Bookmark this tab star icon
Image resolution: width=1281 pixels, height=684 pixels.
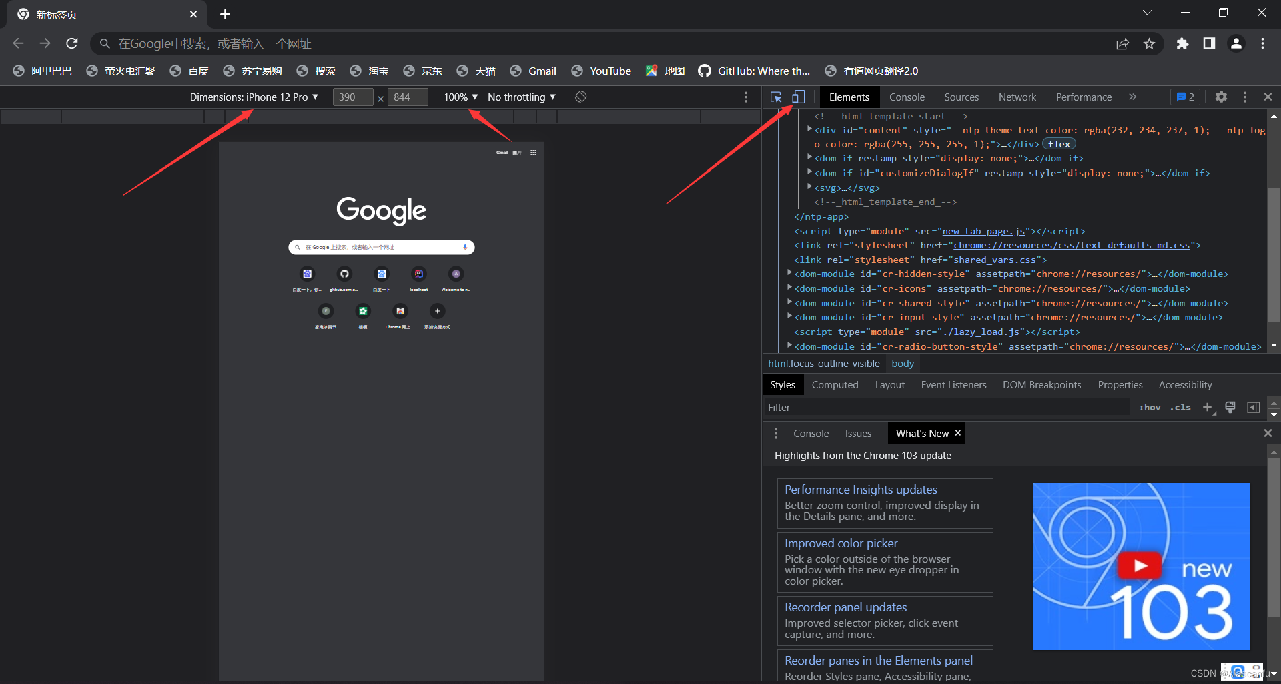pos(1149,43)
